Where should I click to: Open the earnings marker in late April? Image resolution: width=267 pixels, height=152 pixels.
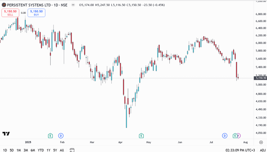point(141,136)
